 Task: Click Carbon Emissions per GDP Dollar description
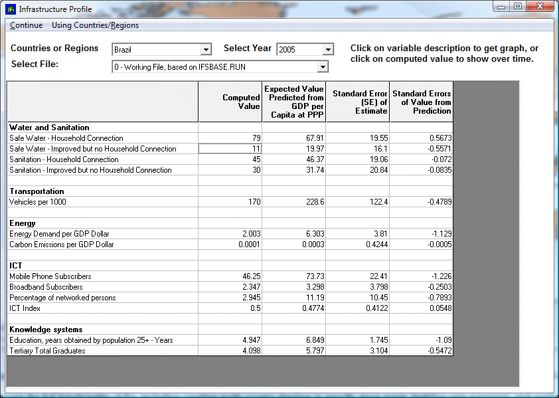click(62, 245)
